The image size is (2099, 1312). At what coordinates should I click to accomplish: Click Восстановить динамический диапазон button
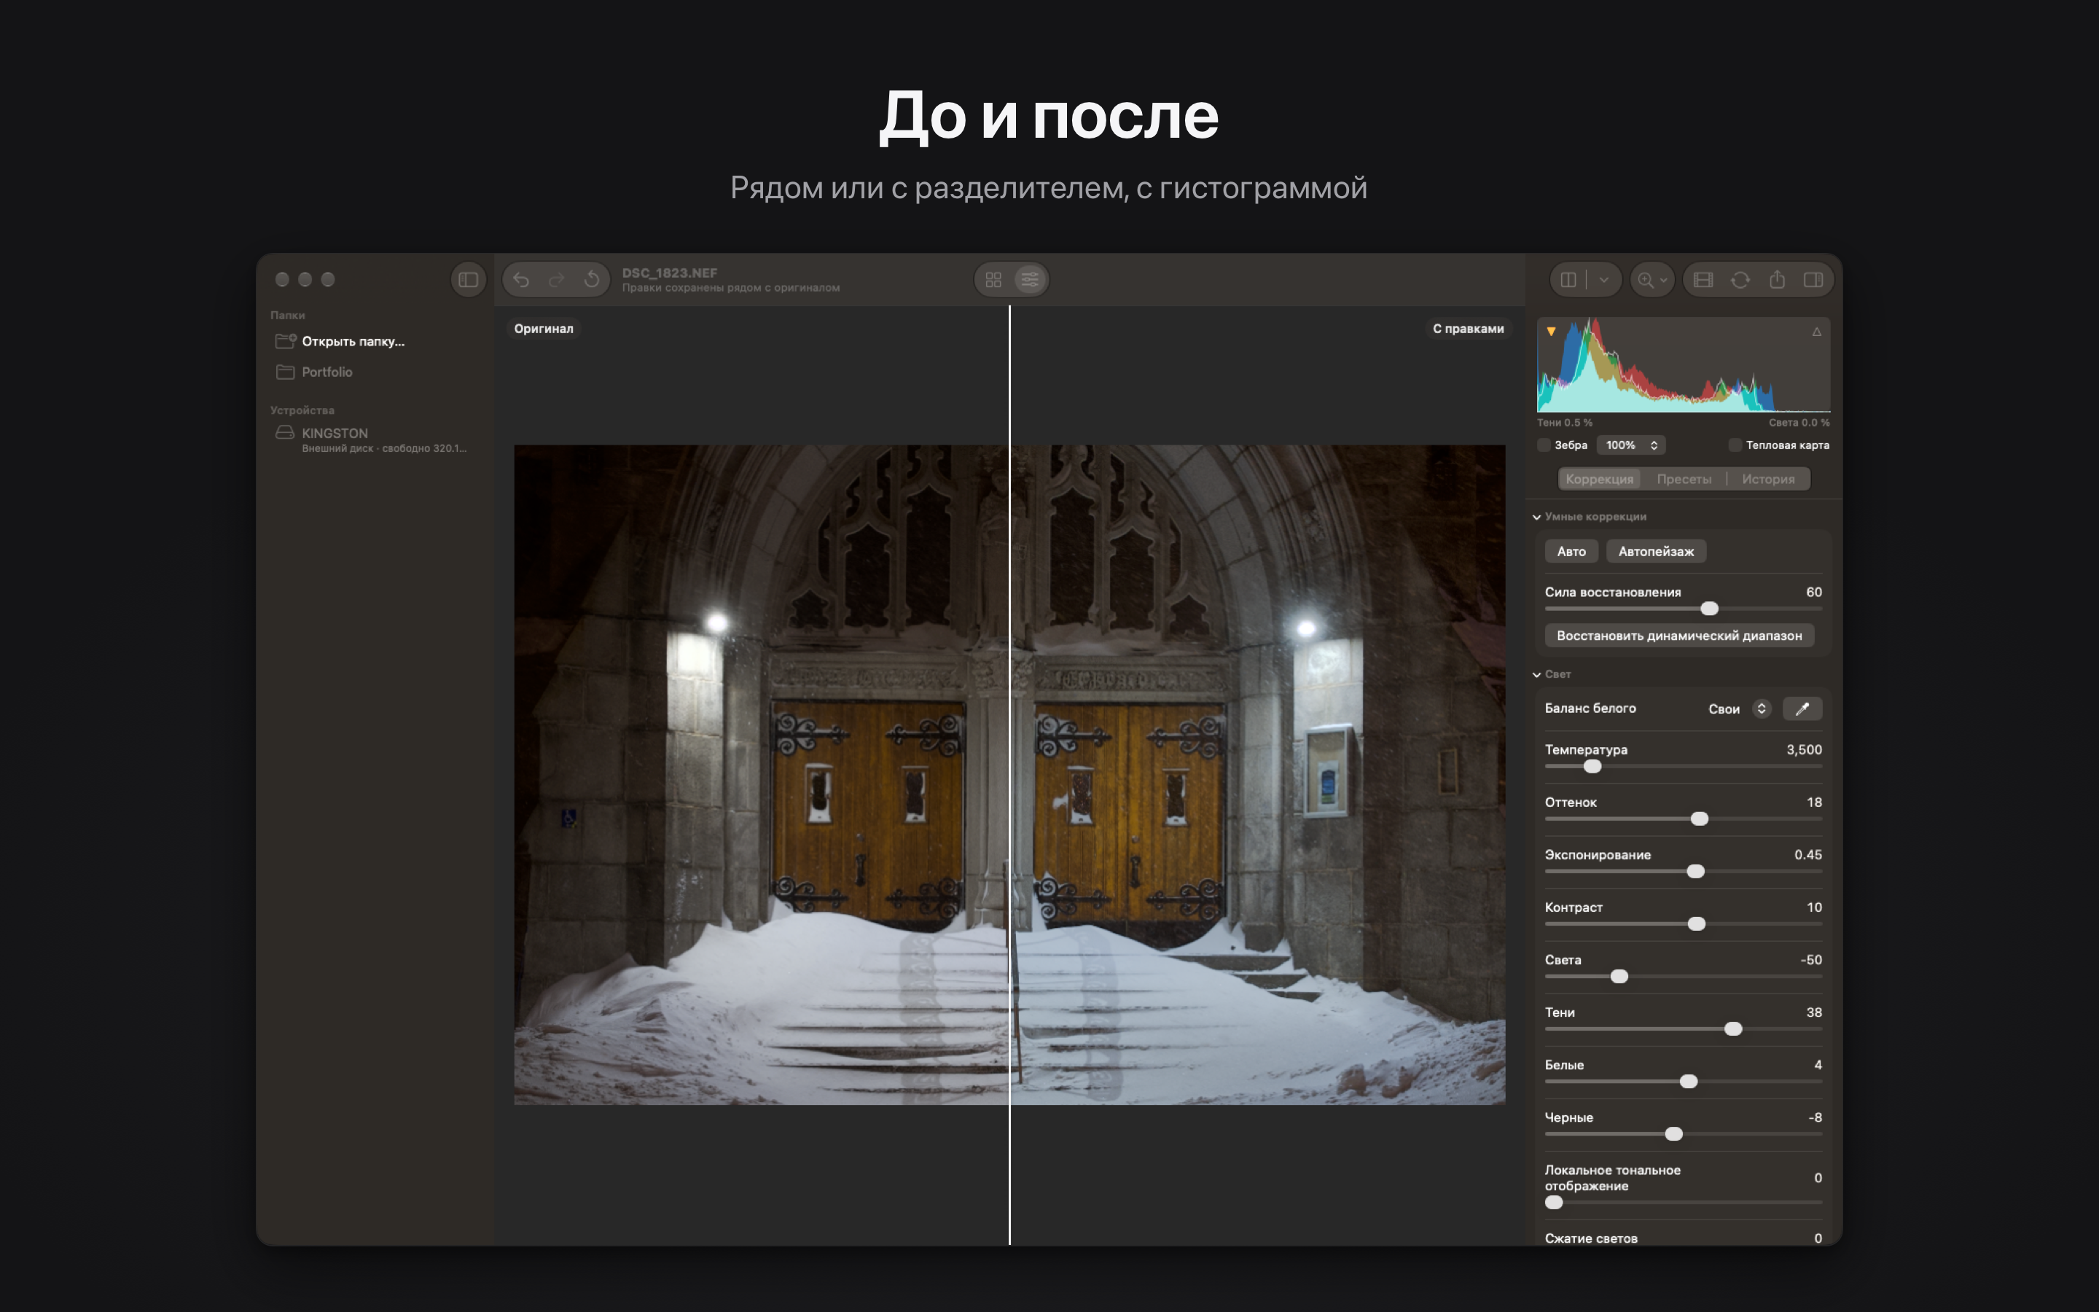tap(1679, 635)
